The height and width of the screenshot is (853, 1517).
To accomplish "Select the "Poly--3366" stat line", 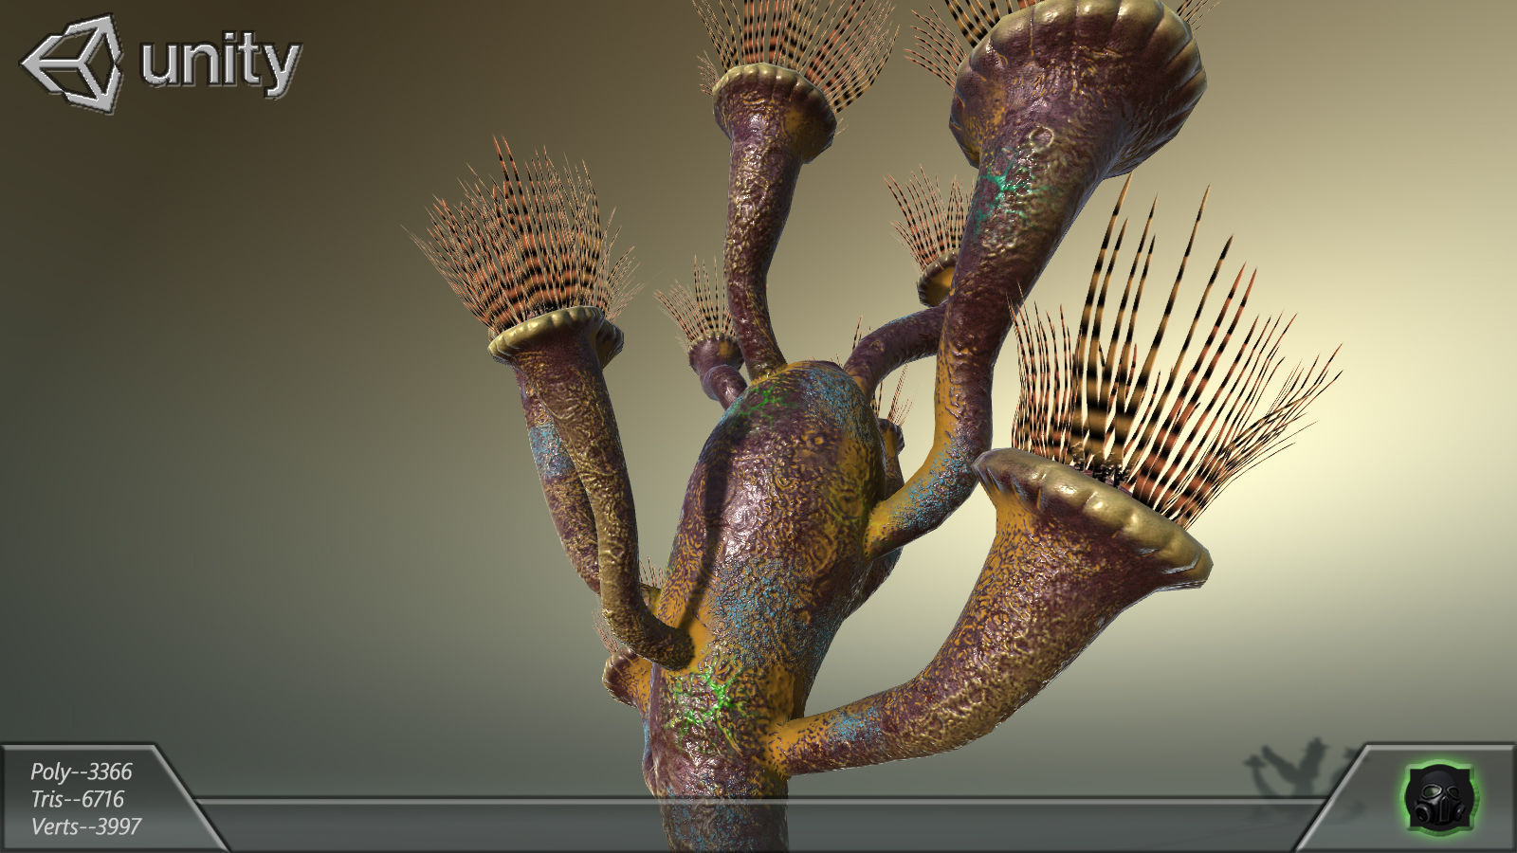I will click(x=82, y=771).
